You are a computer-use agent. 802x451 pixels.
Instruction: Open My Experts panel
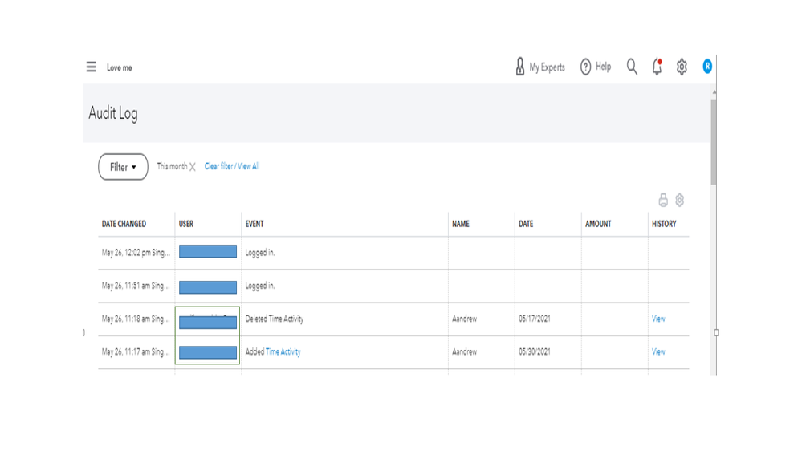(540, 67)
